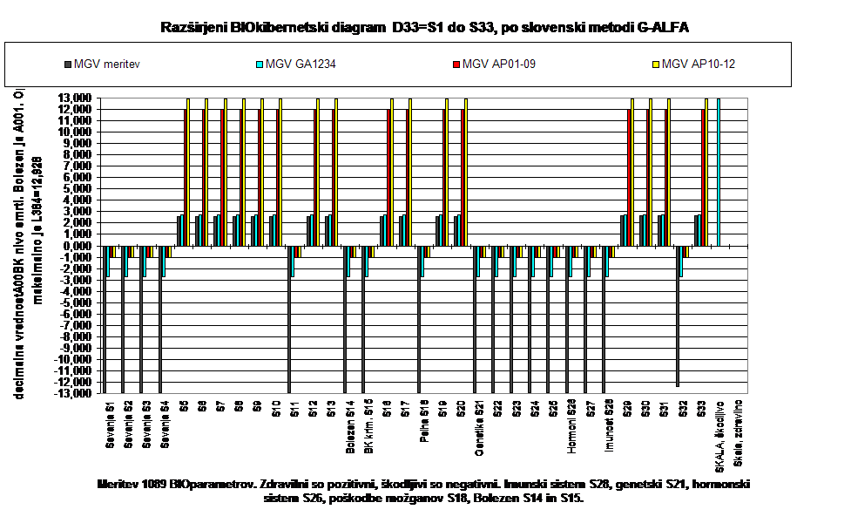Click the red MGV AP01-09 legend swatch
This screenshot has width=851, height=523.
coord(456,65)
